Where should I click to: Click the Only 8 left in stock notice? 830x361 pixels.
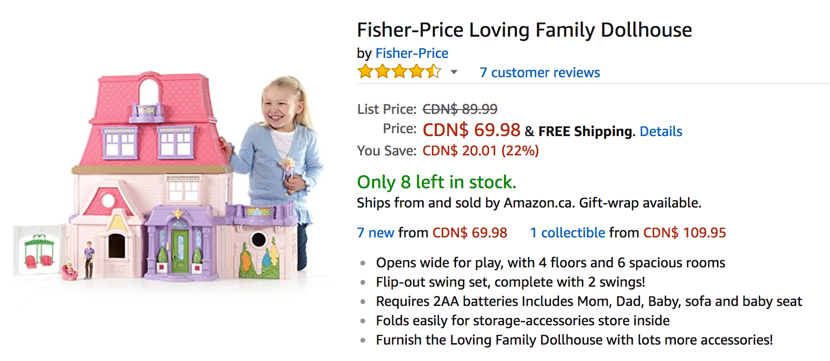click(x=437, y=182)
